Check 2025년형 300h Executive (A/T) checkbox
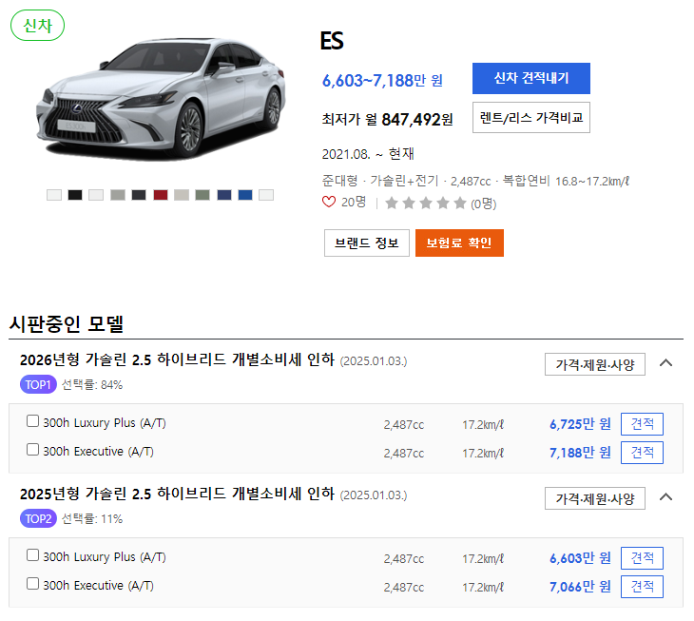 pos(32,584)
